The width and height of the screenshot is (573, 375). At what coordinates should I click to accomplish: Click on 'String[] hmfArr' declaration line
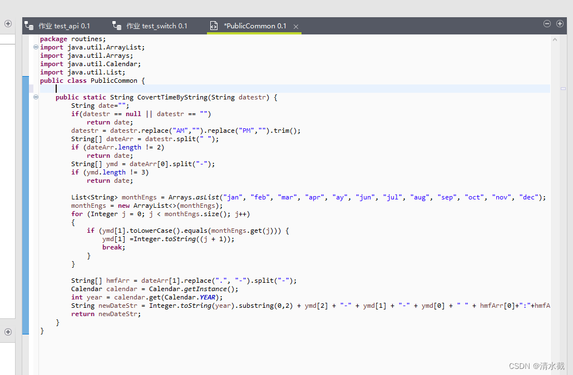pos(184,281)
